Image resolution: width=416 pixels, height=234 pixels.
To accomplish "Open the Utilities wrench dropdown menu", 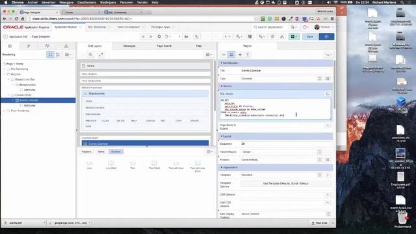I will [240, 36].
